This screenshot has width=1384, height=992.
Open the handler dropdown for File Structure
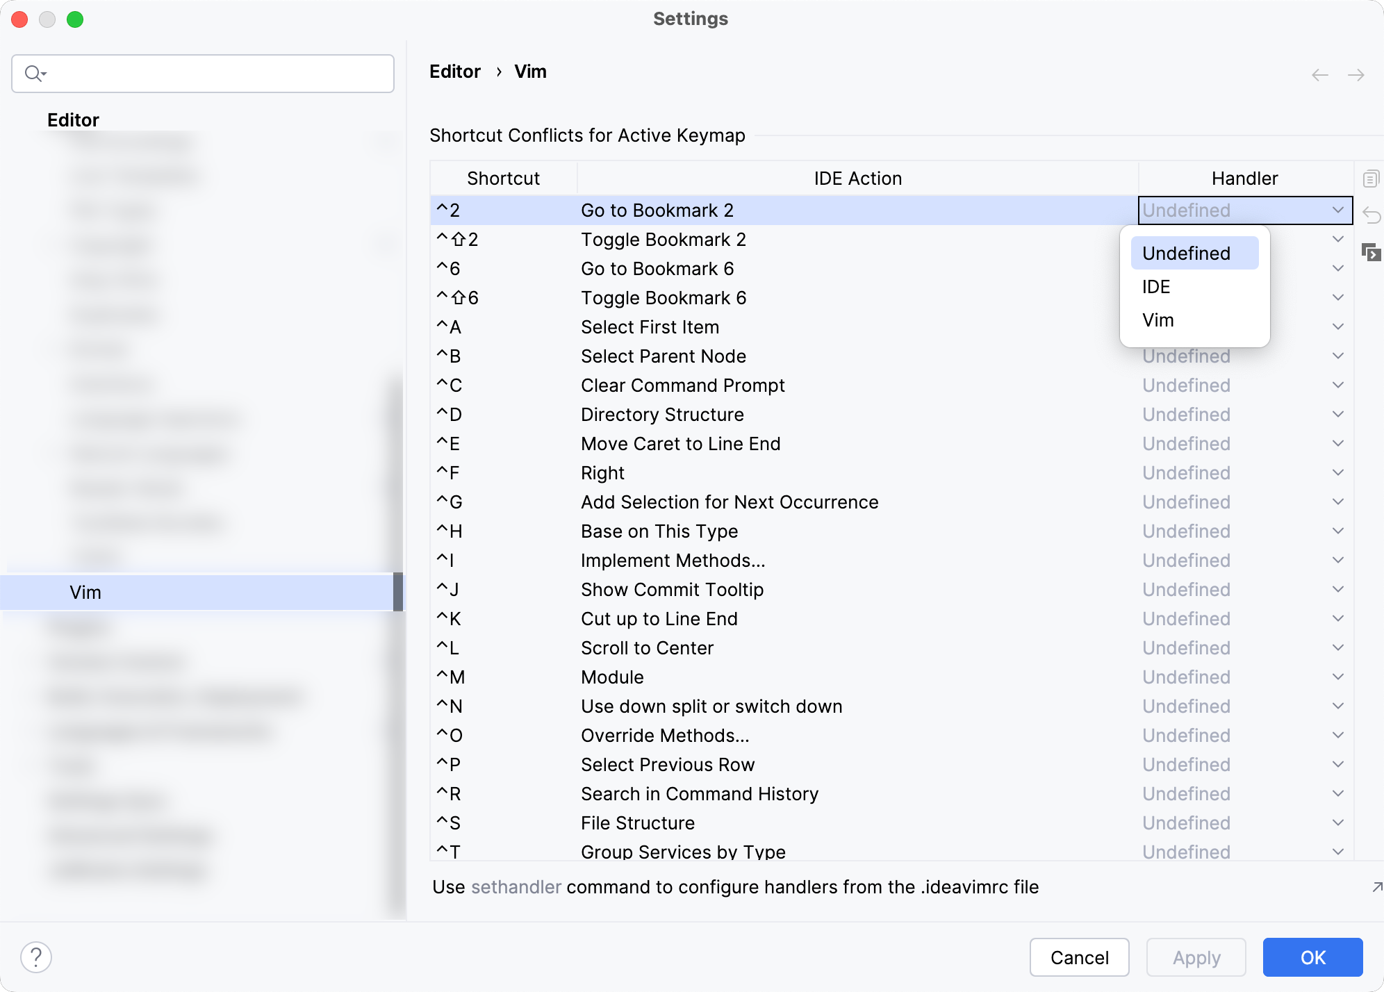[1337, 822]
